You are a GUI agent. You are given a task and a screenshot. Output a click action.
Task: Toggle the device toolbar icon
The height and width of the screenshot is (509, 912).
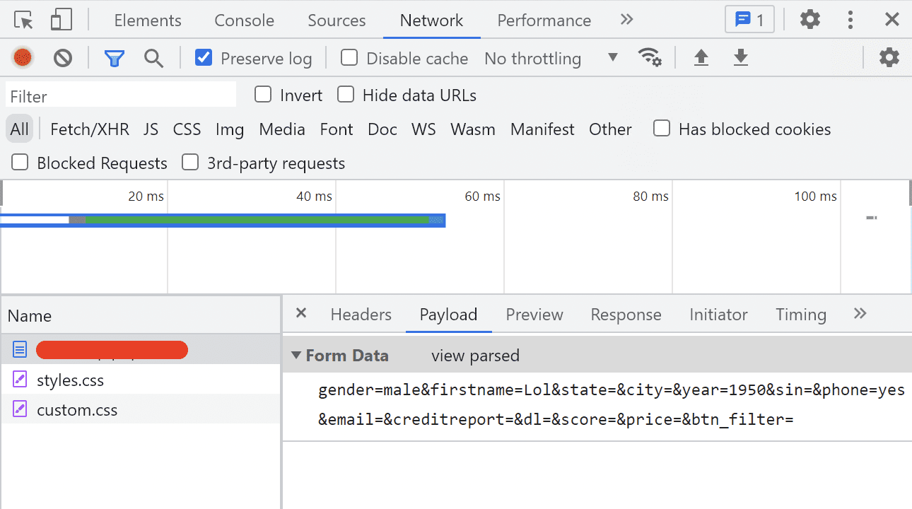click(62, 20)
